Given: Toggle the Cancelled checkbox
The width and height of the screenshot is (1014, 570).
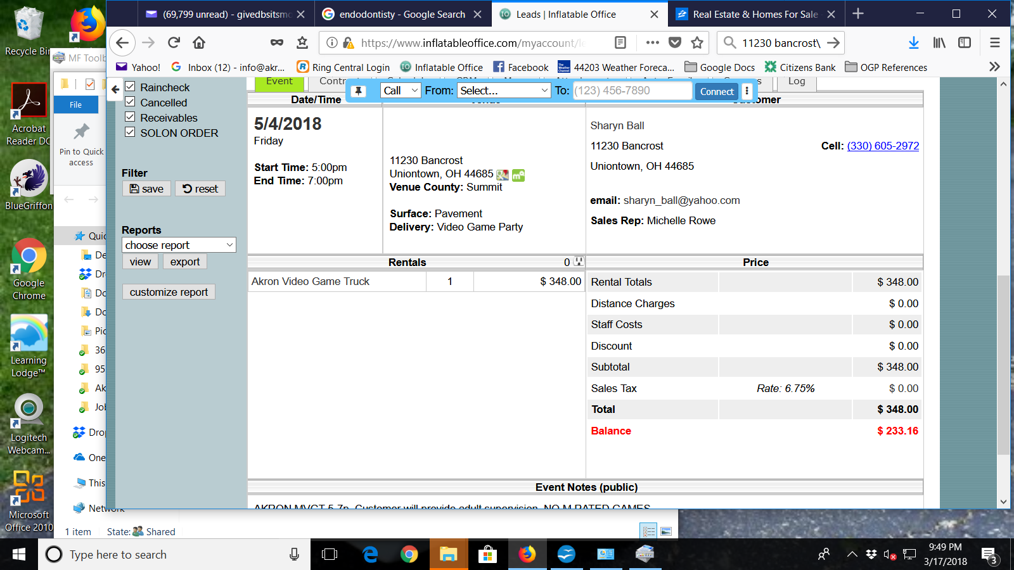Looking at the screenshot, I should pyautogui.click(x=130, y=102).
